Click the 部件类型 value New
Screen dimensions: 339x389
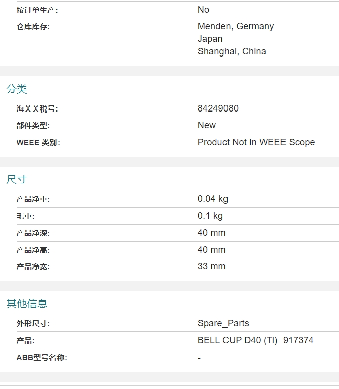click(x=206, y=125)
